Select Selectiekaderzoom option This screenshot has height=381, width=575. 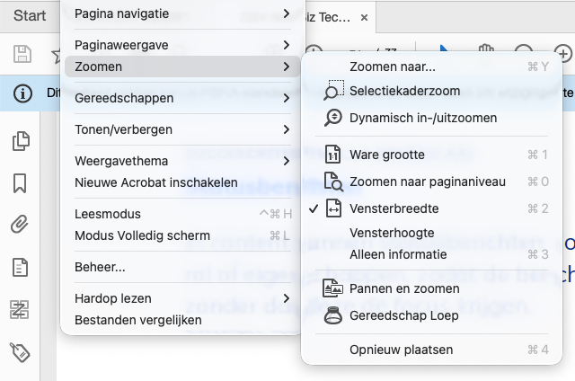[431, 91]
